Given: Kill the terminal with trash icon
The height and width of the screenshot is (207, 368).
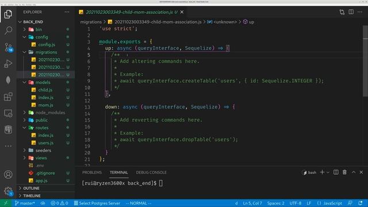Looking at the screenshot, I should pos(344,172).
